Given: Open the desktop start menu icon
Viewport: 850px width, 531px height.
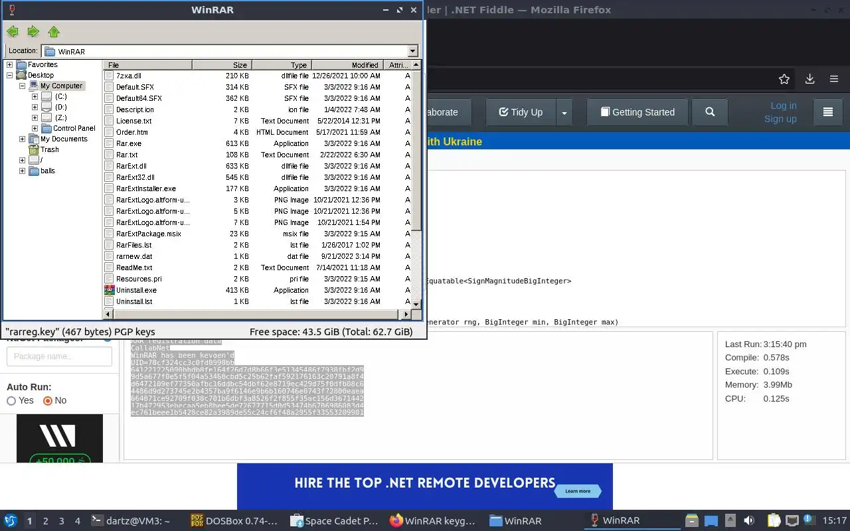Looking at the screenshot, I should [x=10, y=521].
